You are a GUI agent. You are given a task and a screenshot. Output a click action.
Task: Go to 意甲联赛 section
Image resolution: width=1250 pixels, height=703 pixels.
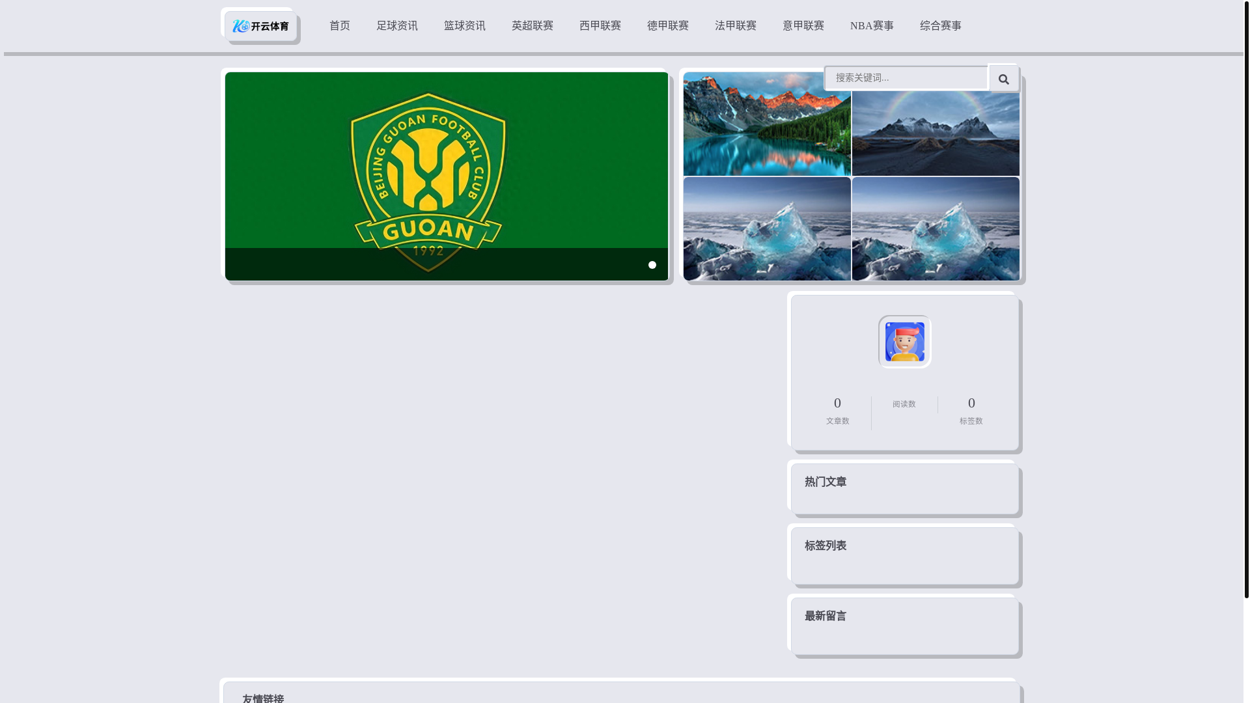803,26
